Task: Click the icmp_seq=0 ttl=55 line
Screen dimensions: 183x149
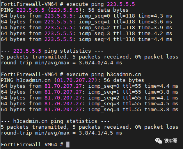Action: coord(89,86)
